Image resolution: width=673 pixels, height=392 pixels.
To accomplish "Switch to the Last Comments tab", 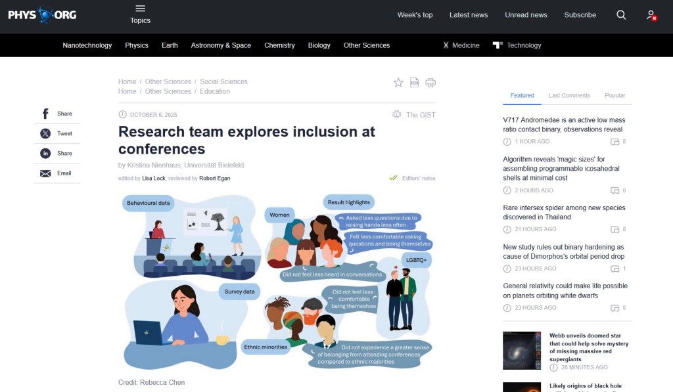I will pyautogui.click(x=569, y=95).
